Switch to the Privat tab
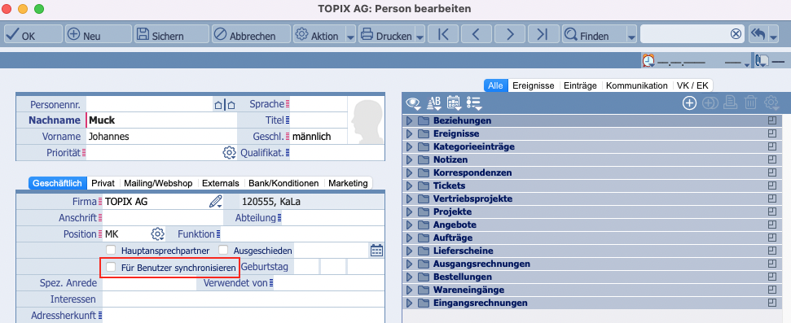Screen dimensions: 791x323 coord(103,183)
